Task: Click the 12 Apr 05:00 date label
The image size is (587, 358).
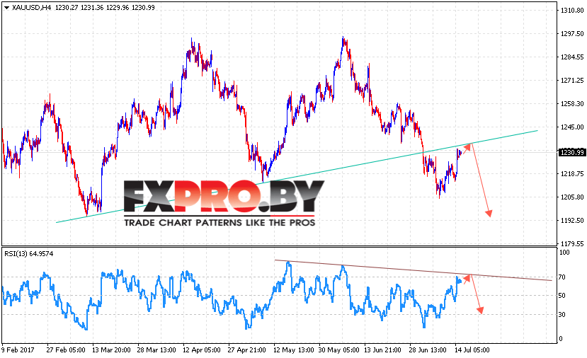Action: [201, 350]
